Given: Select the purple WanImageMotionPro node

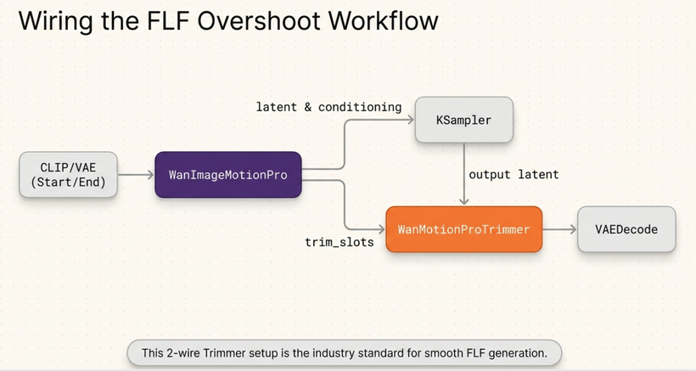Looking at the screenshot, I should point(227,175).
